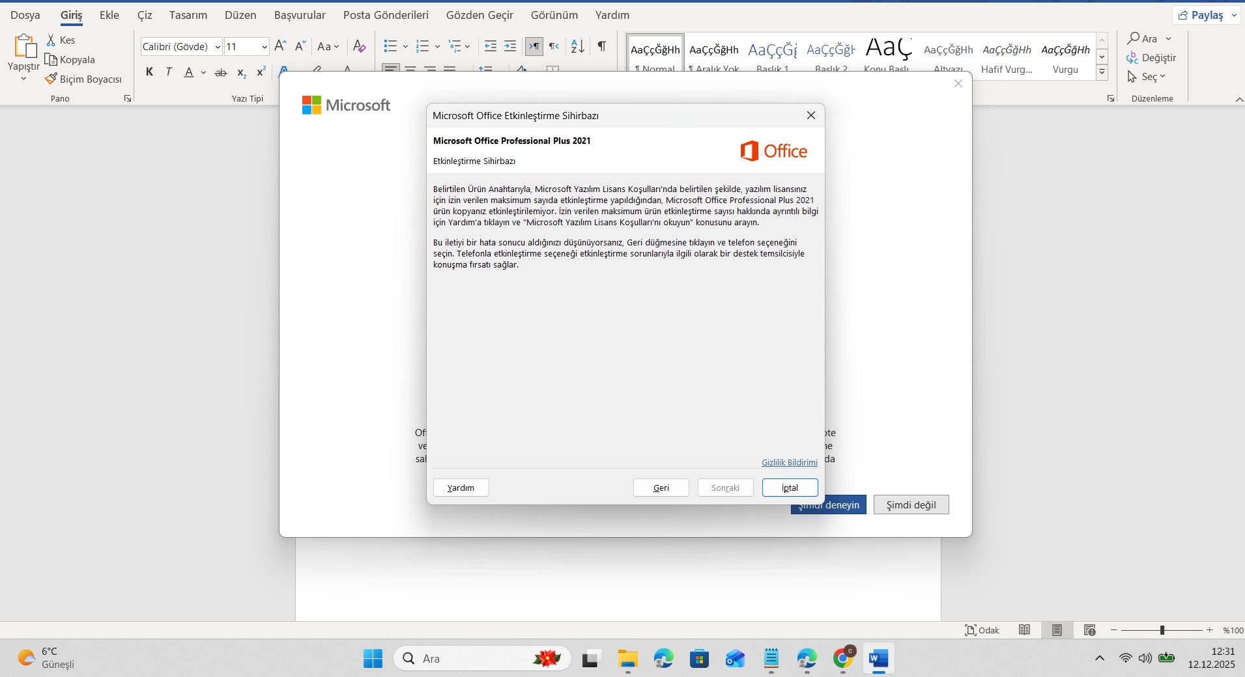Click the font color A underline swatch
This screenshot has height=677, width=1245.
point(189,72)
